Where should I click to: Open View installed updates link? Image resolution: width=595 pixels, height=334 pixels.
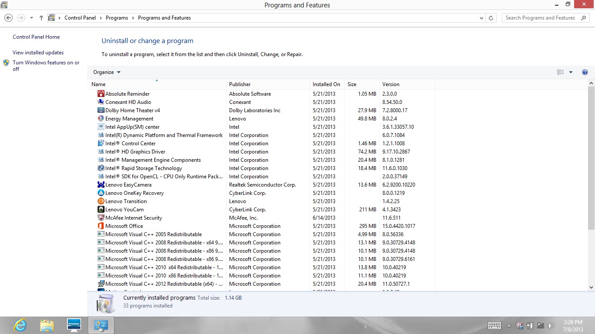[38, 53]
